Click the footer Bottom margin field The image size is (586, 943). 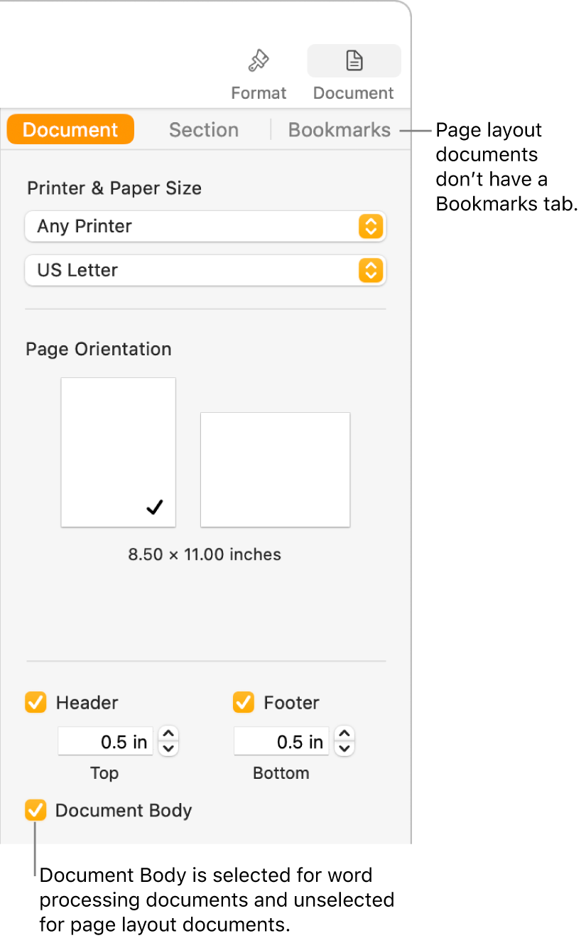[281, 742]
